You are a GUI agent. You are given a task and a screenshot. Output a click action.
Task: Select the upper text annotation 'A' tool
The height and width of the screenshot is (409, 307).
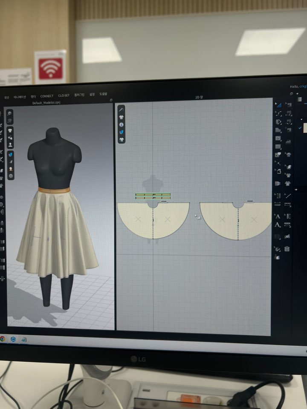[278, 216]
